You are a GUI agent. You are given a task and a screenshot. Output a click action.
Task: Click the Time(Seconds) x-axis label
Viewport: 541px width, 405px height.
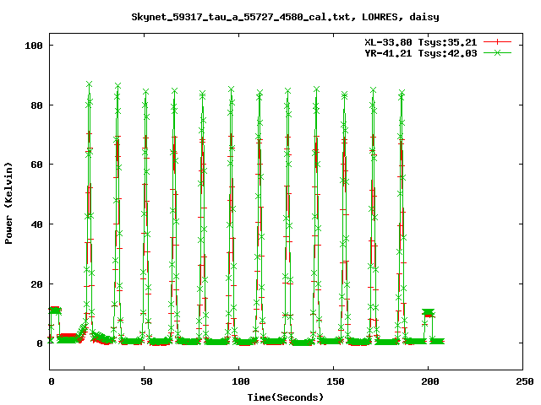coord(285,397)
